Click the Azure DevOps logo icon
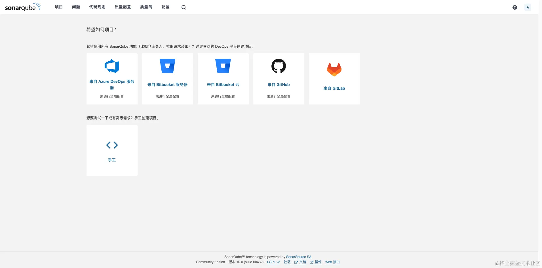This screenshot has height=268, width=542. 112,66
